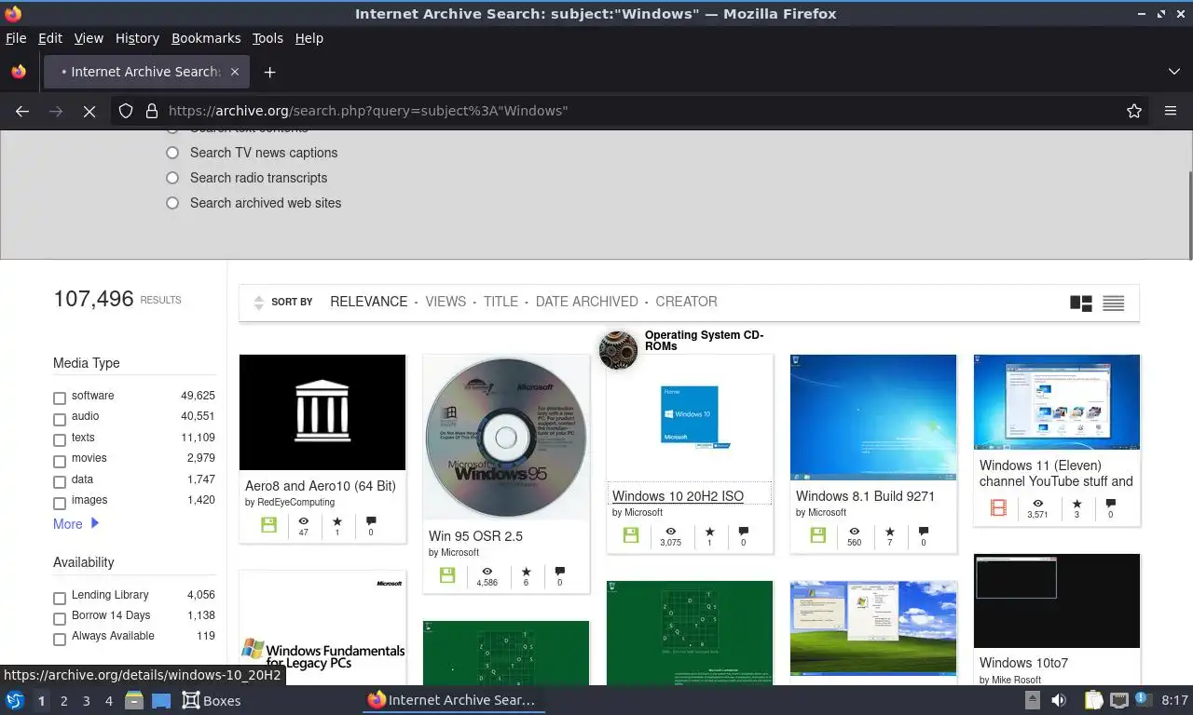Open the tracking protection shield panel
Screen dimensions: 1193x715
[126, 111]
